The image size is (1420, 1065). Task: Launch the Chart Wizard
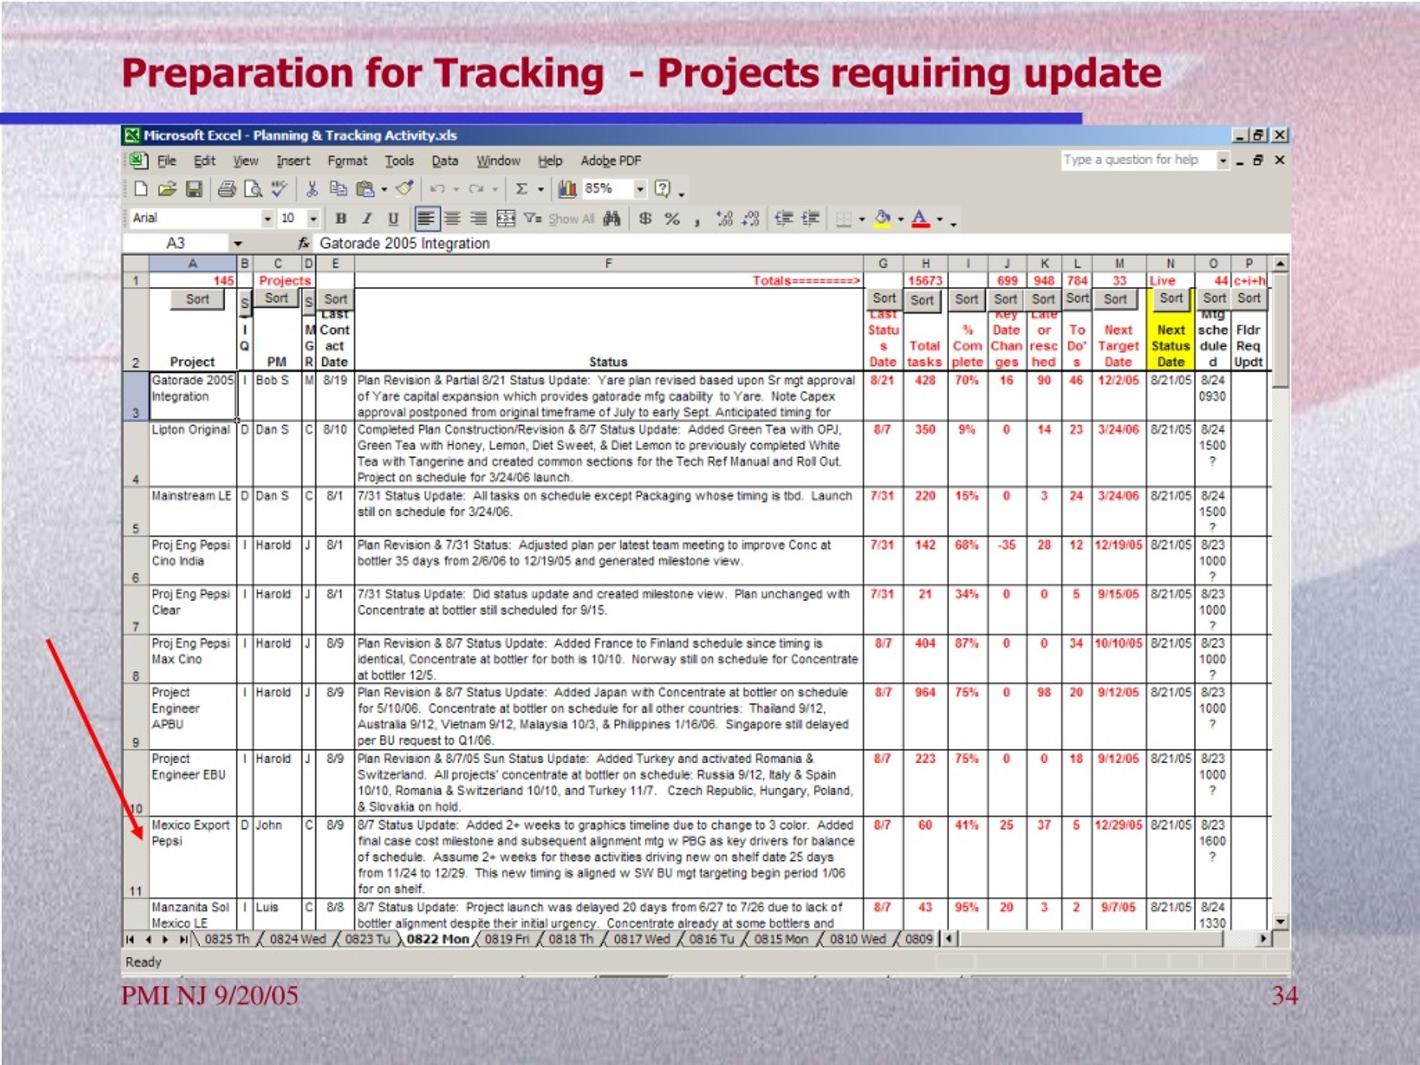(567, 189)
